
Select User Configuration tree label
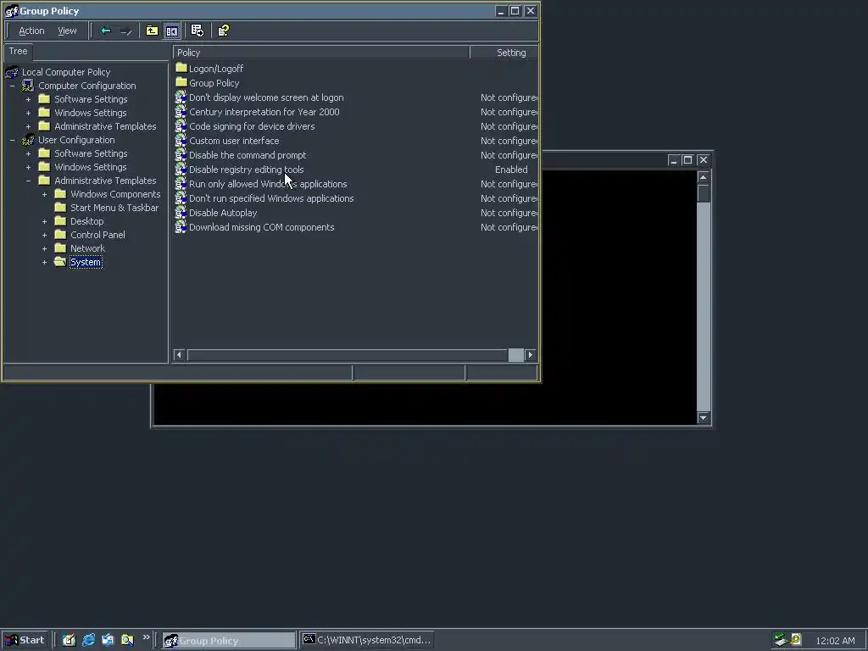[x=76, y=140]
